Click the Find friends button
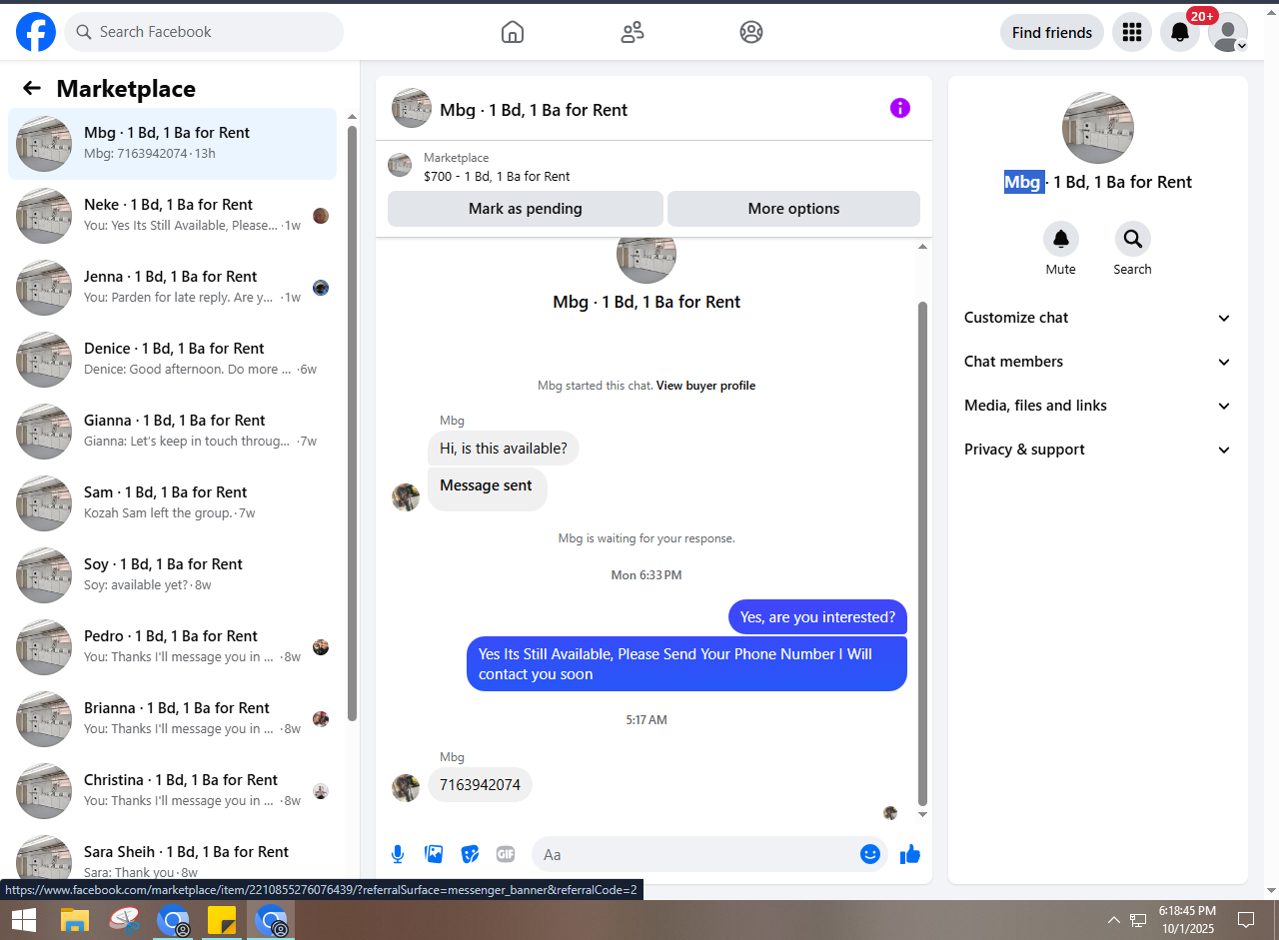The height and width of the screenshot is (940, 1279). pyautogui.click(x=1052, y=32)
